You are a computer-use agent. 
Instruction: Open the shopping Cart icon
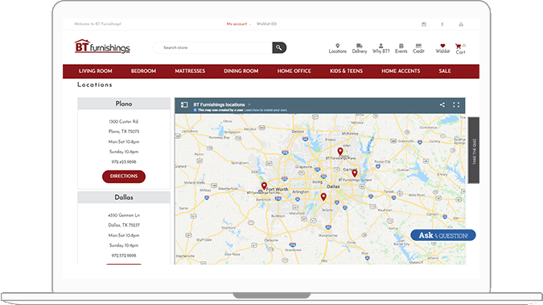(x=459, y=47)
